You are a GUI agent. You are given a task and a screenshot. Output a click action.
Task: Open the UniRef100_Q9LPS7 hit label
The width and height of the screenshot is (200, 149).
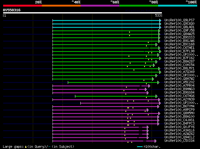click(179, 20)
